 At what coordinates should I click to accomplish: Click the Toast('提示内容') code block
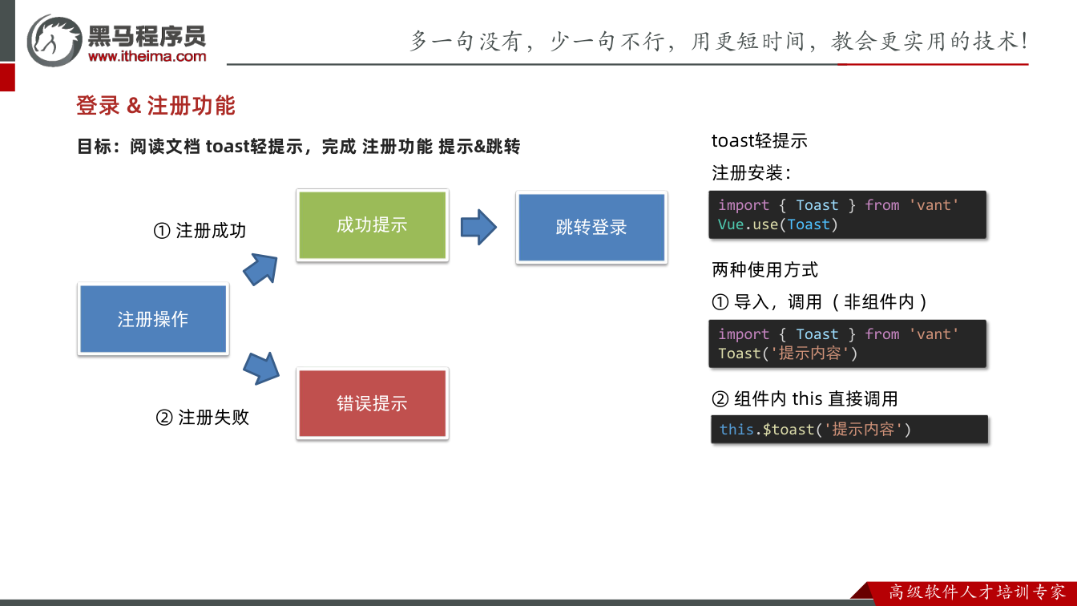click(x=848, y=344)
